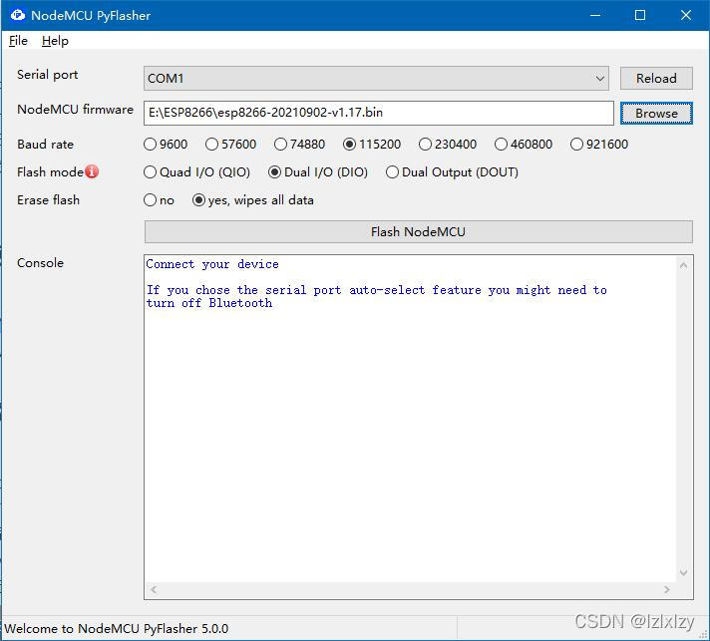Click the NodeMCU firmware path field
Image resolution: width=710 pixels, height=641 pixels.
click(x=379, y=113)
